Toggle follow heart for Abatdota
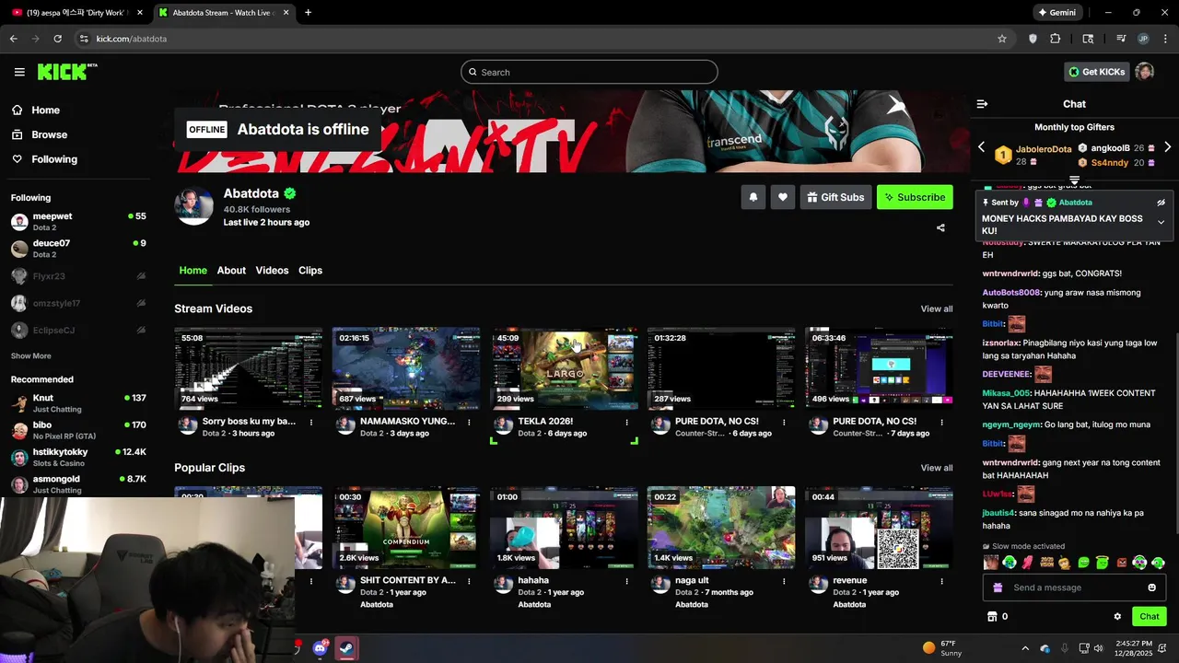The width and height of the screenshot is (1179, 663). (783, 197)
